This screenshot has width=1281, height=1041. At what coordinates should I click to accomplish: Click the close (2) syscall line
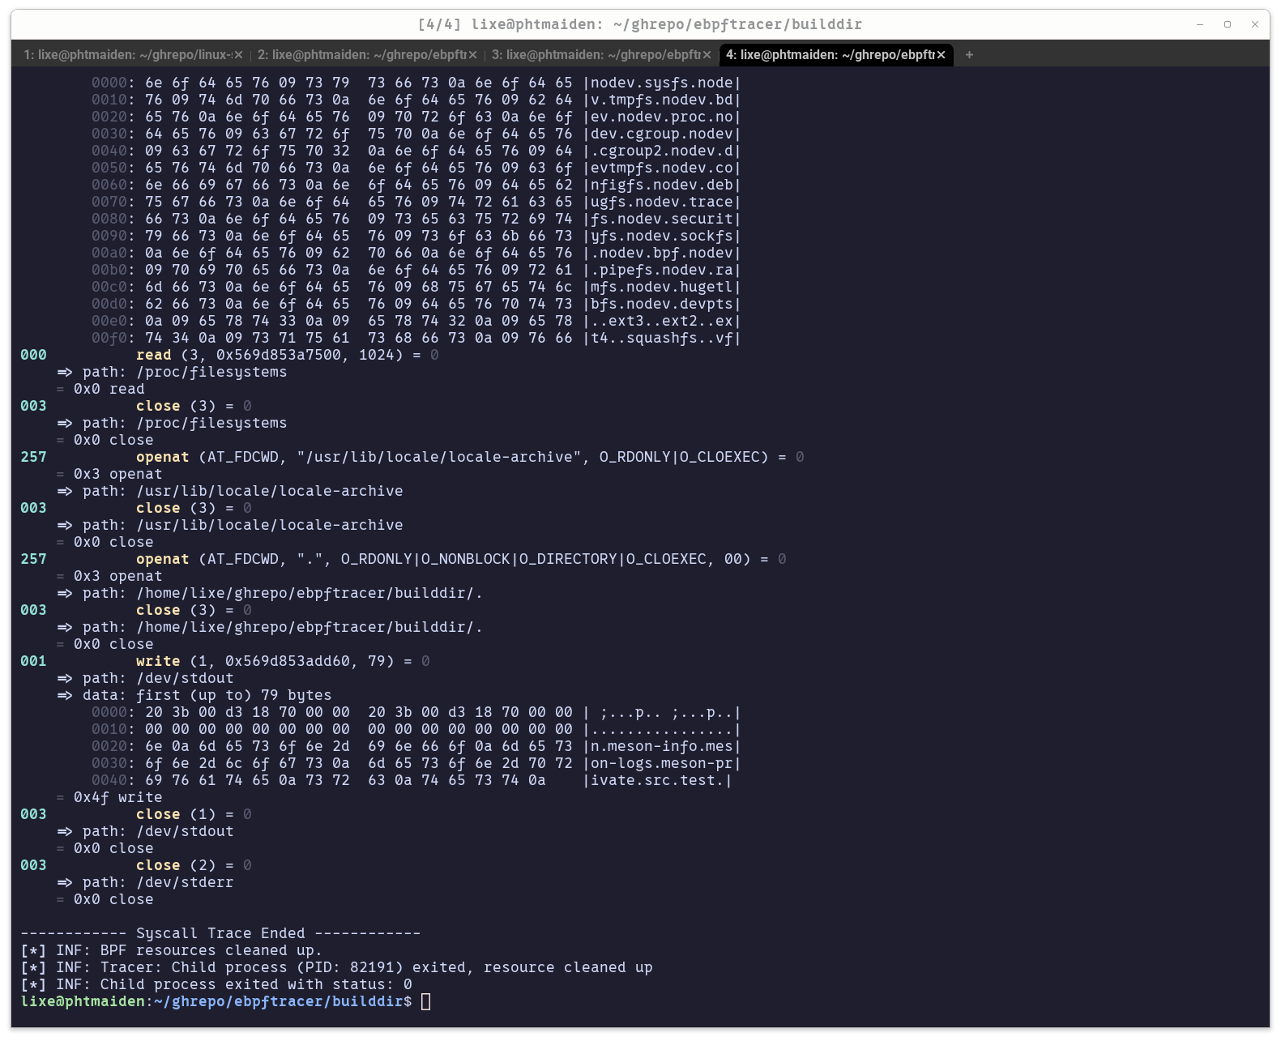tap(136, 865)
